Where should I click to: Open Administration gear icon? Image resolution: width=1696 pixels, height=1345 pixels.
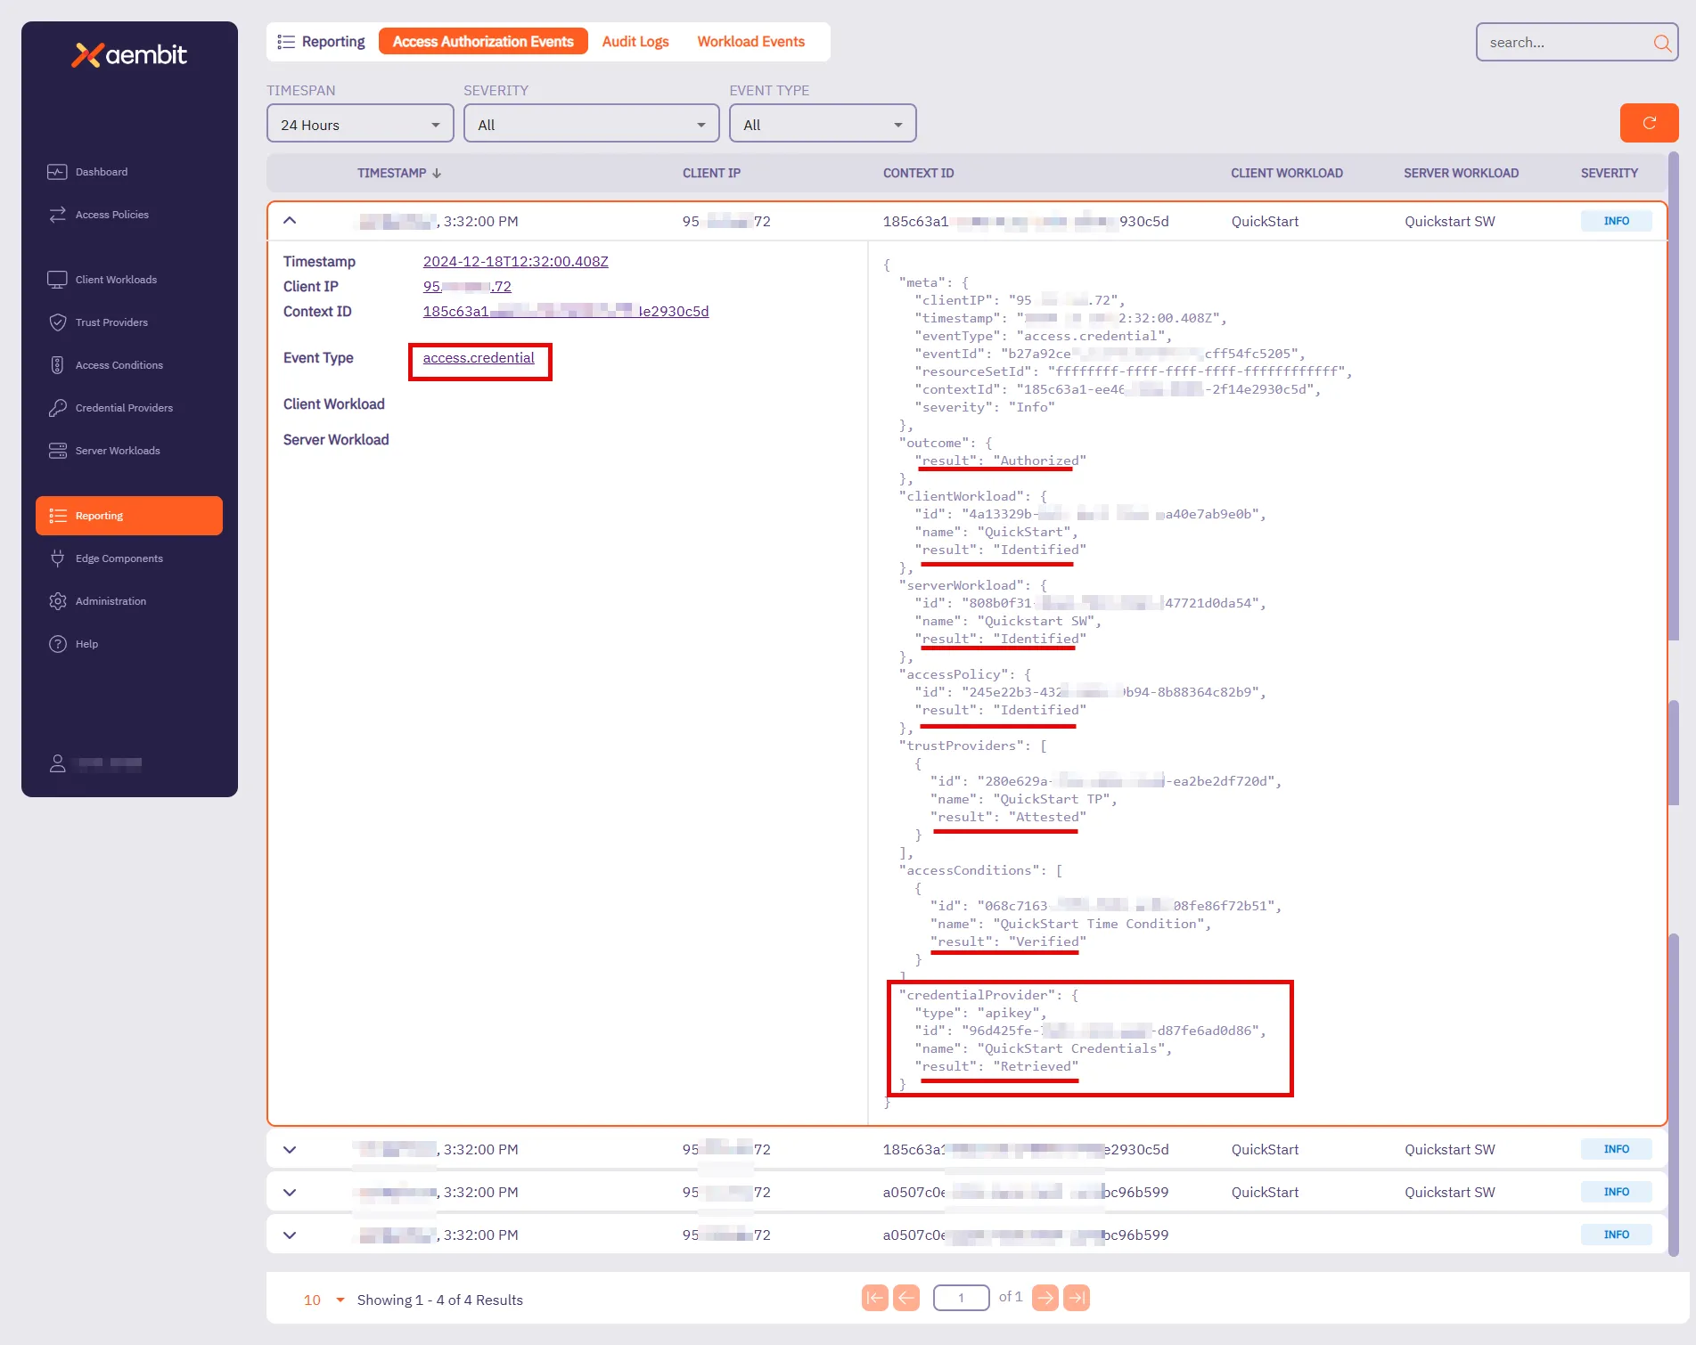57,601
